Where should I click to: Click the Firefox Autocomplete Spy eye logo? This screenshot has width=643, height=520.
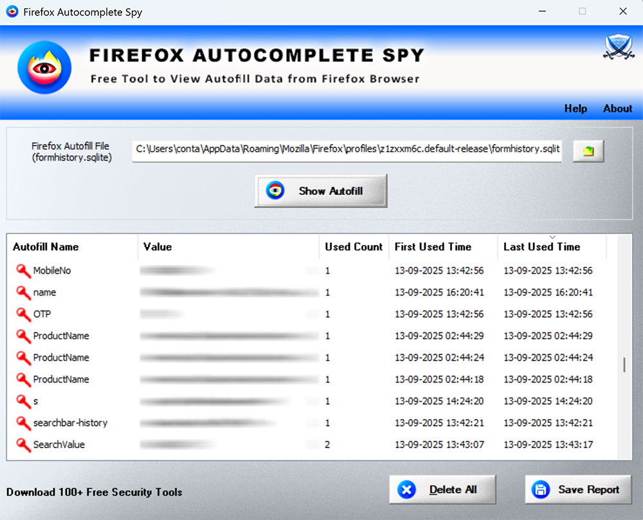[x=44, y=67]
